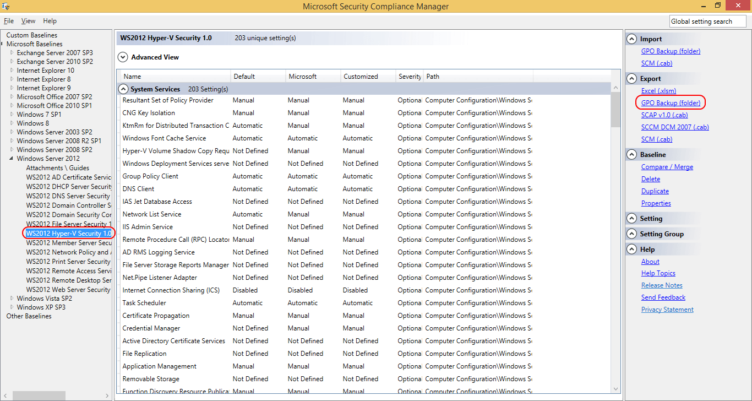Screen dimensions: 752x401
Task: Click the baseline tree horizontal scrollbar thumb
Action: (x=39, y=395)
